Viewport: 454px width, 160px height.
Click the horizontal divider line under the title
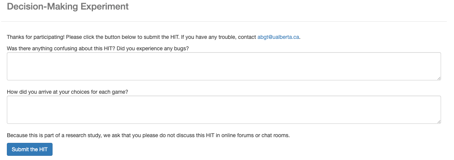pos(224,21)
